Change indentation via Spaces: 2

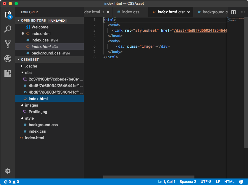(188, 182)
